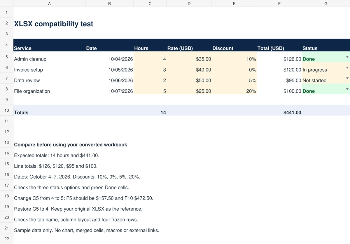This screenshot has width=350, height=244.
Task: Click the hours value 3 in Invoice setup row
Action: tap(150, 68)
